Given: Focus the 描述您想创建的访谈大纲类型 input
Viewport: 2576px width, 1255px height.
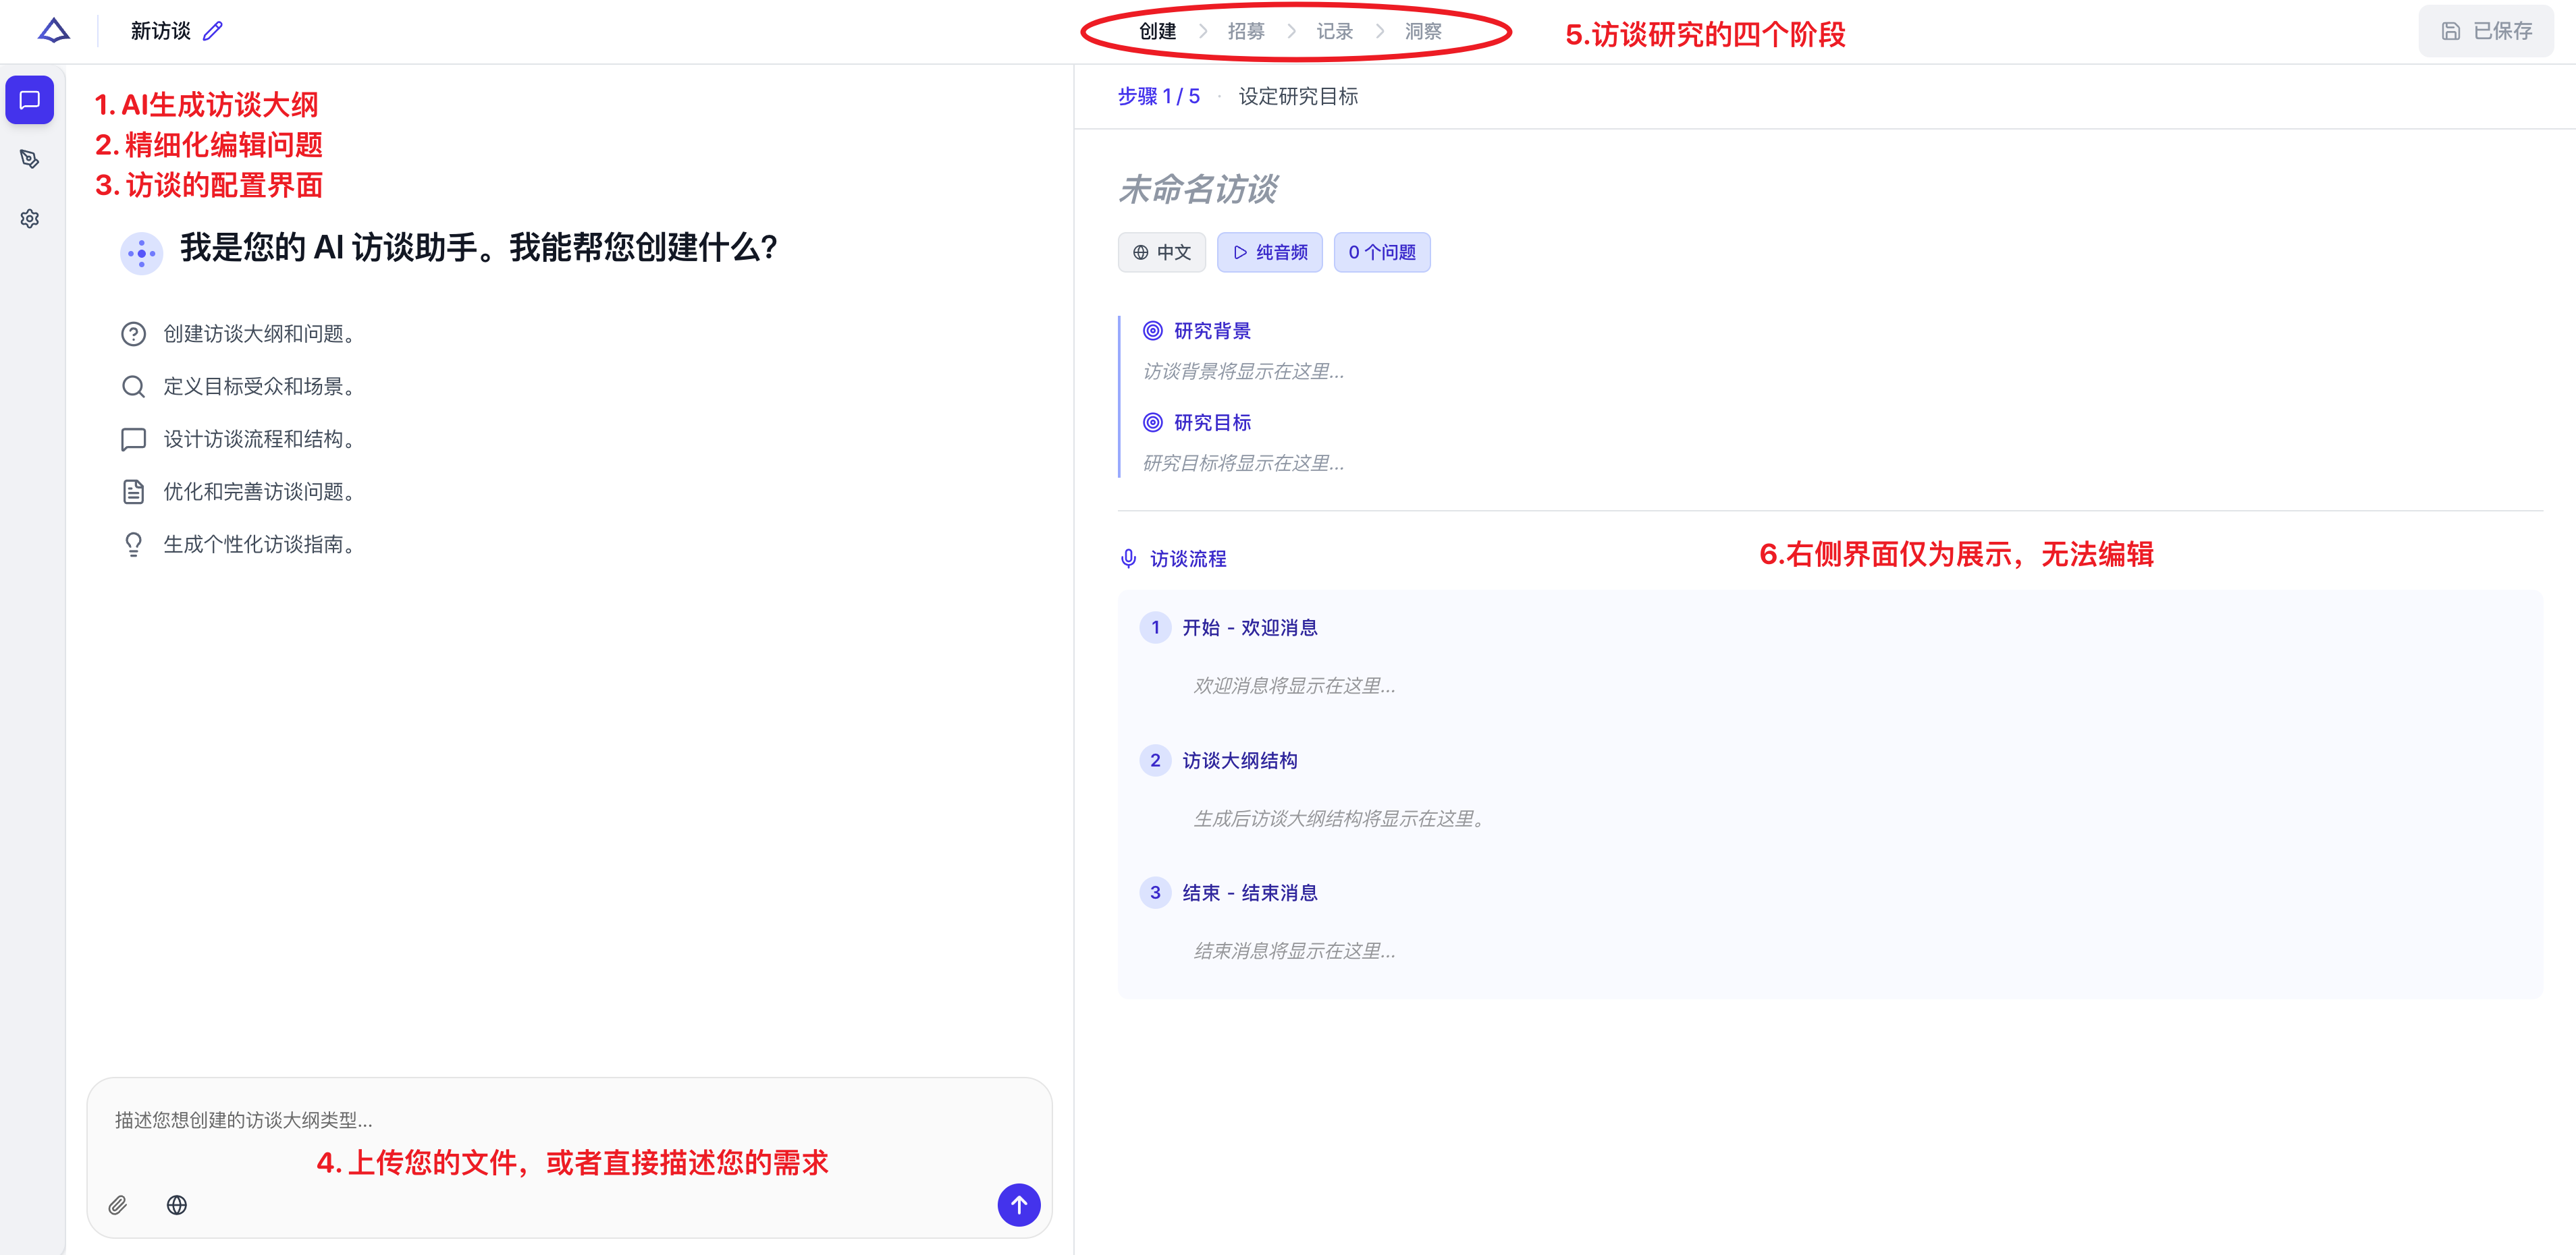Looking at the screenshot, I should [x=570, y=1120].
